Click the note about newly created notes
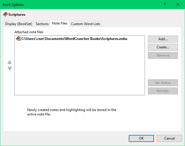 72,112
